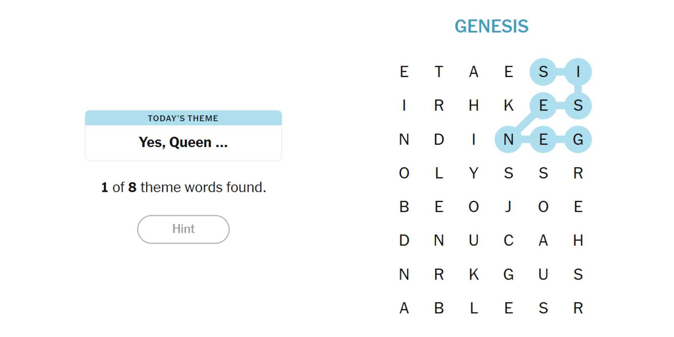Pick the letter Y in the grid
Screen dimensions: 674x337
(x=473, y=173)
